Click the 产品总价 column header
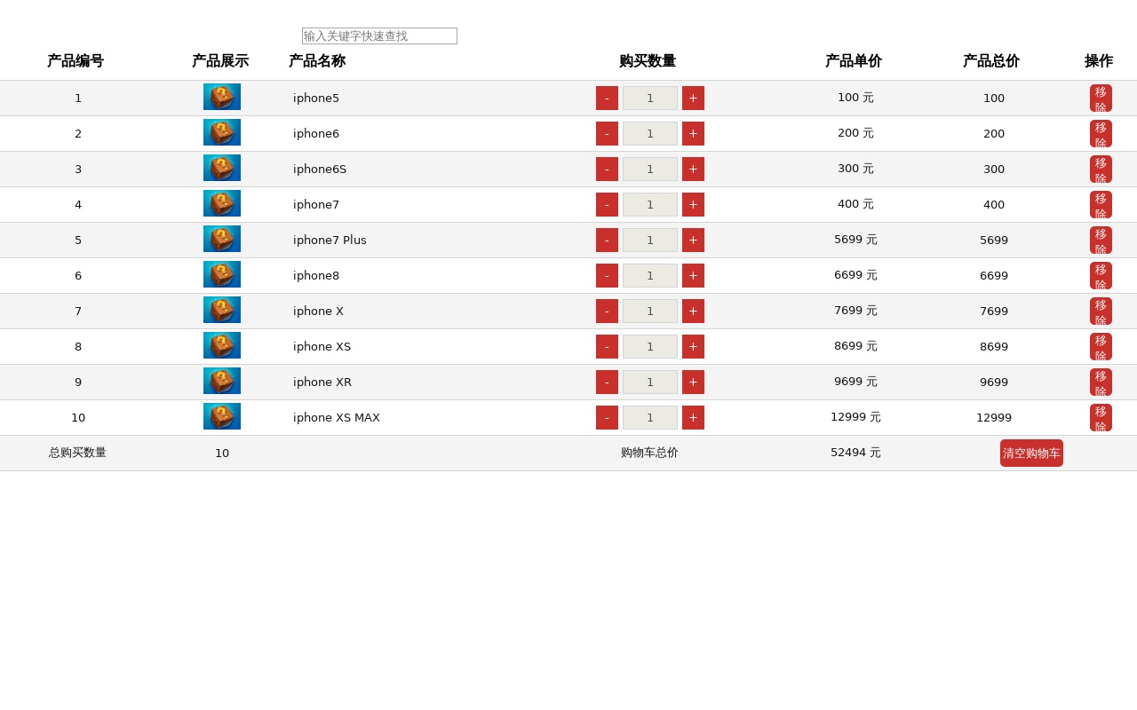Viewport: 1137px width, 710px height. [x=991, y=61]
